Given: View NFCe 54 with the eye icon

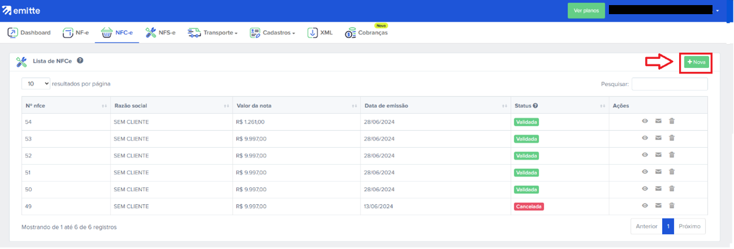Looking at the screenshot, I should point(645,121).
